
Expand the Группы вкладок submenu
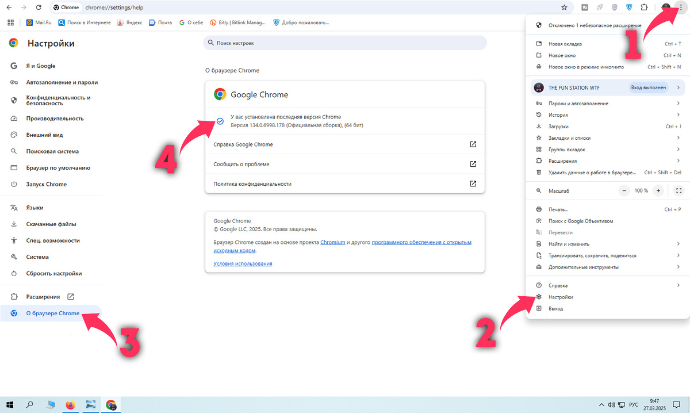[x=608, y=150]
